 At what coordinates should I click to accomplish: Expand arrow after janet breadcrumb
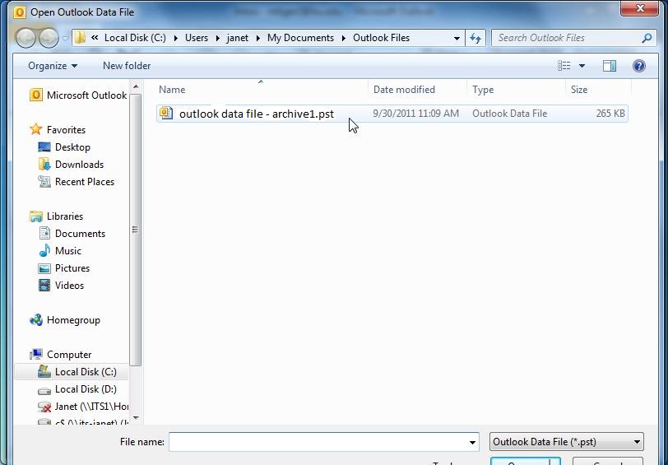coord(257,39)
